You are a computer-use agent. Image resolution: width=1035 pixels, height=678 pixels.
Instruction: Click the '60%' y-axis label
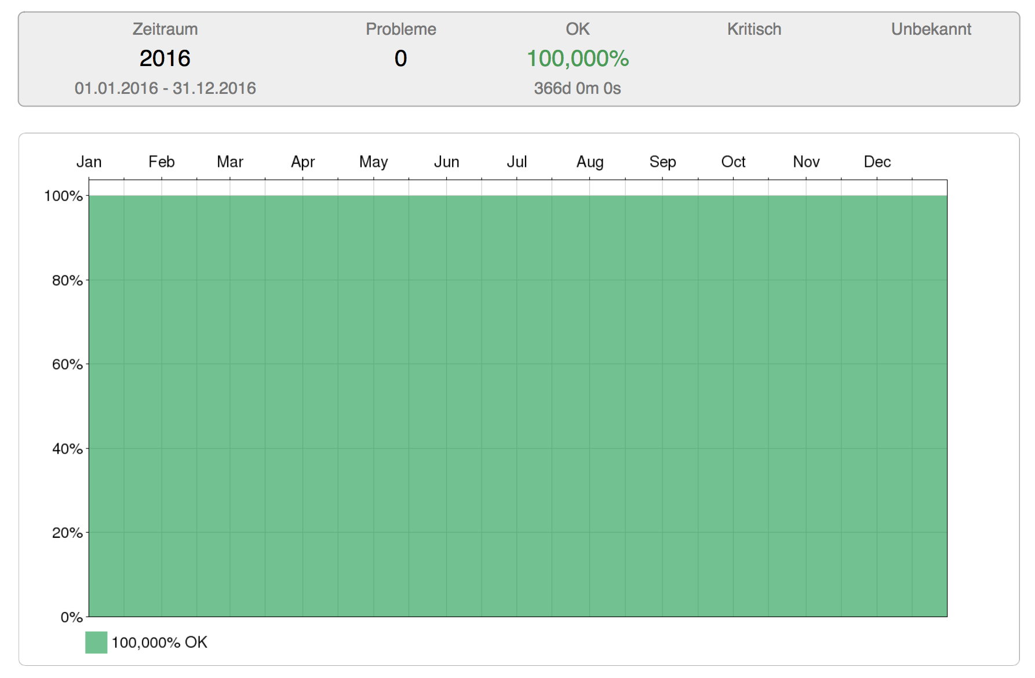[x=68, y=364]
